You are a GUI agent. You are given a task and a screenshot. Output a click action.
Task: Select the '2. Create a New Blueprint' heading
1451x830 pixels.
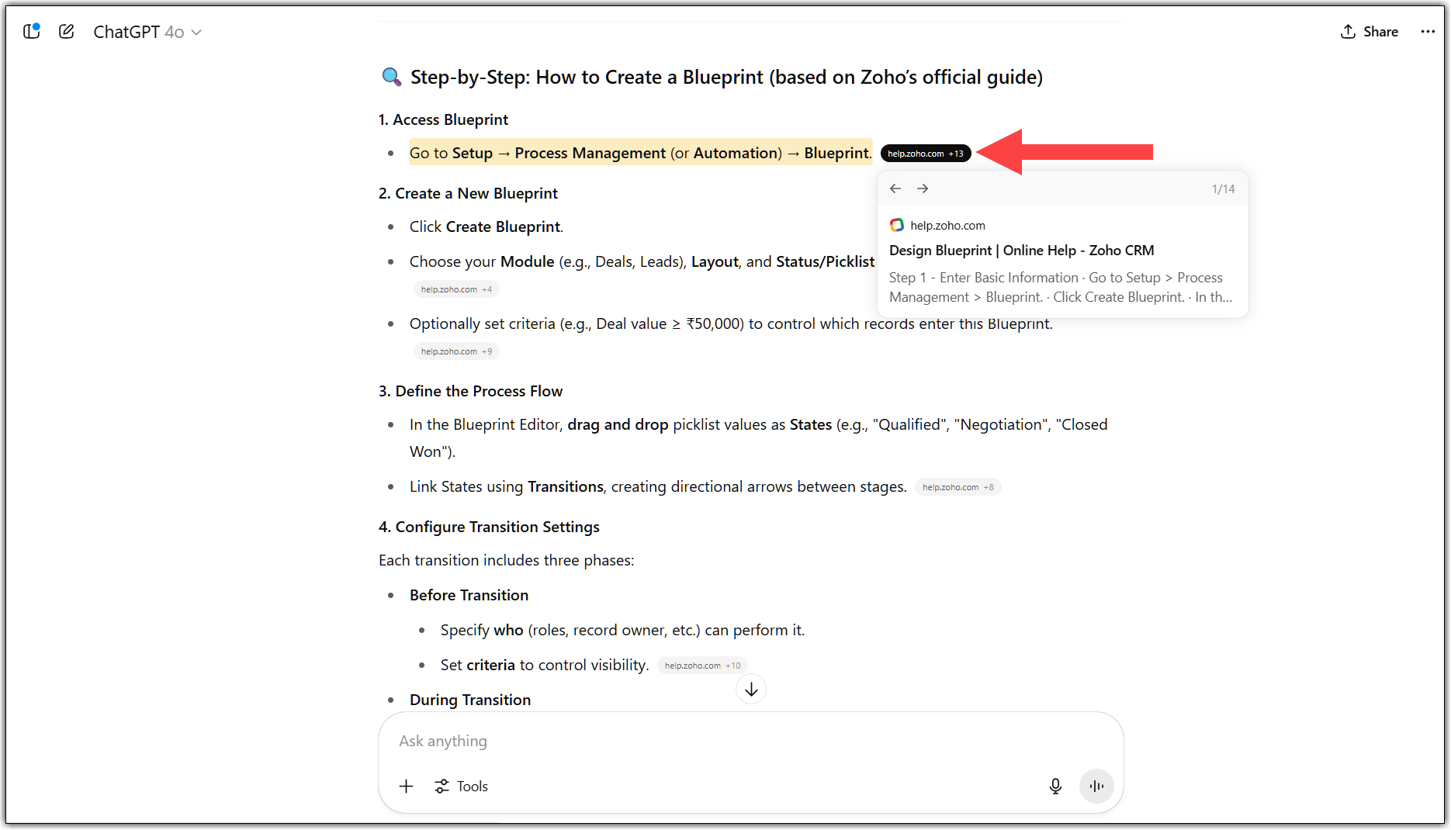click(x=468, y=193)
